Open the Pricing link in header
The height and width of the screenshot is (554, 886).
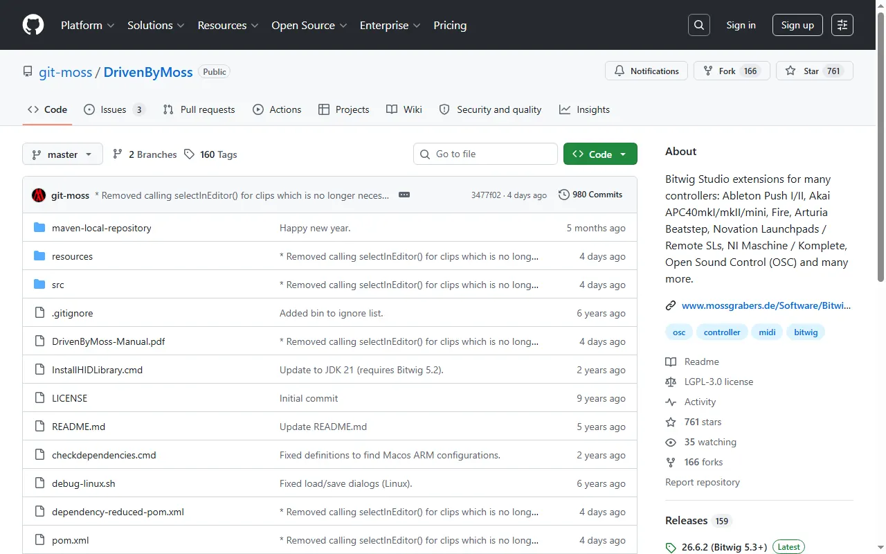(450, 25)
